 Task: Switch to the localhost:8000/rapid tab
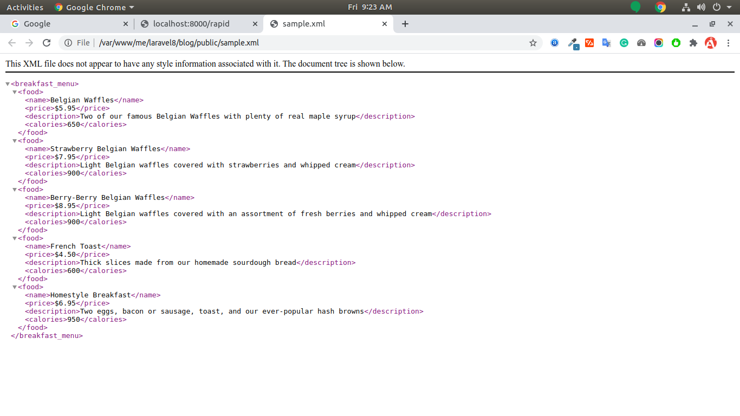[x=191, y=24]
